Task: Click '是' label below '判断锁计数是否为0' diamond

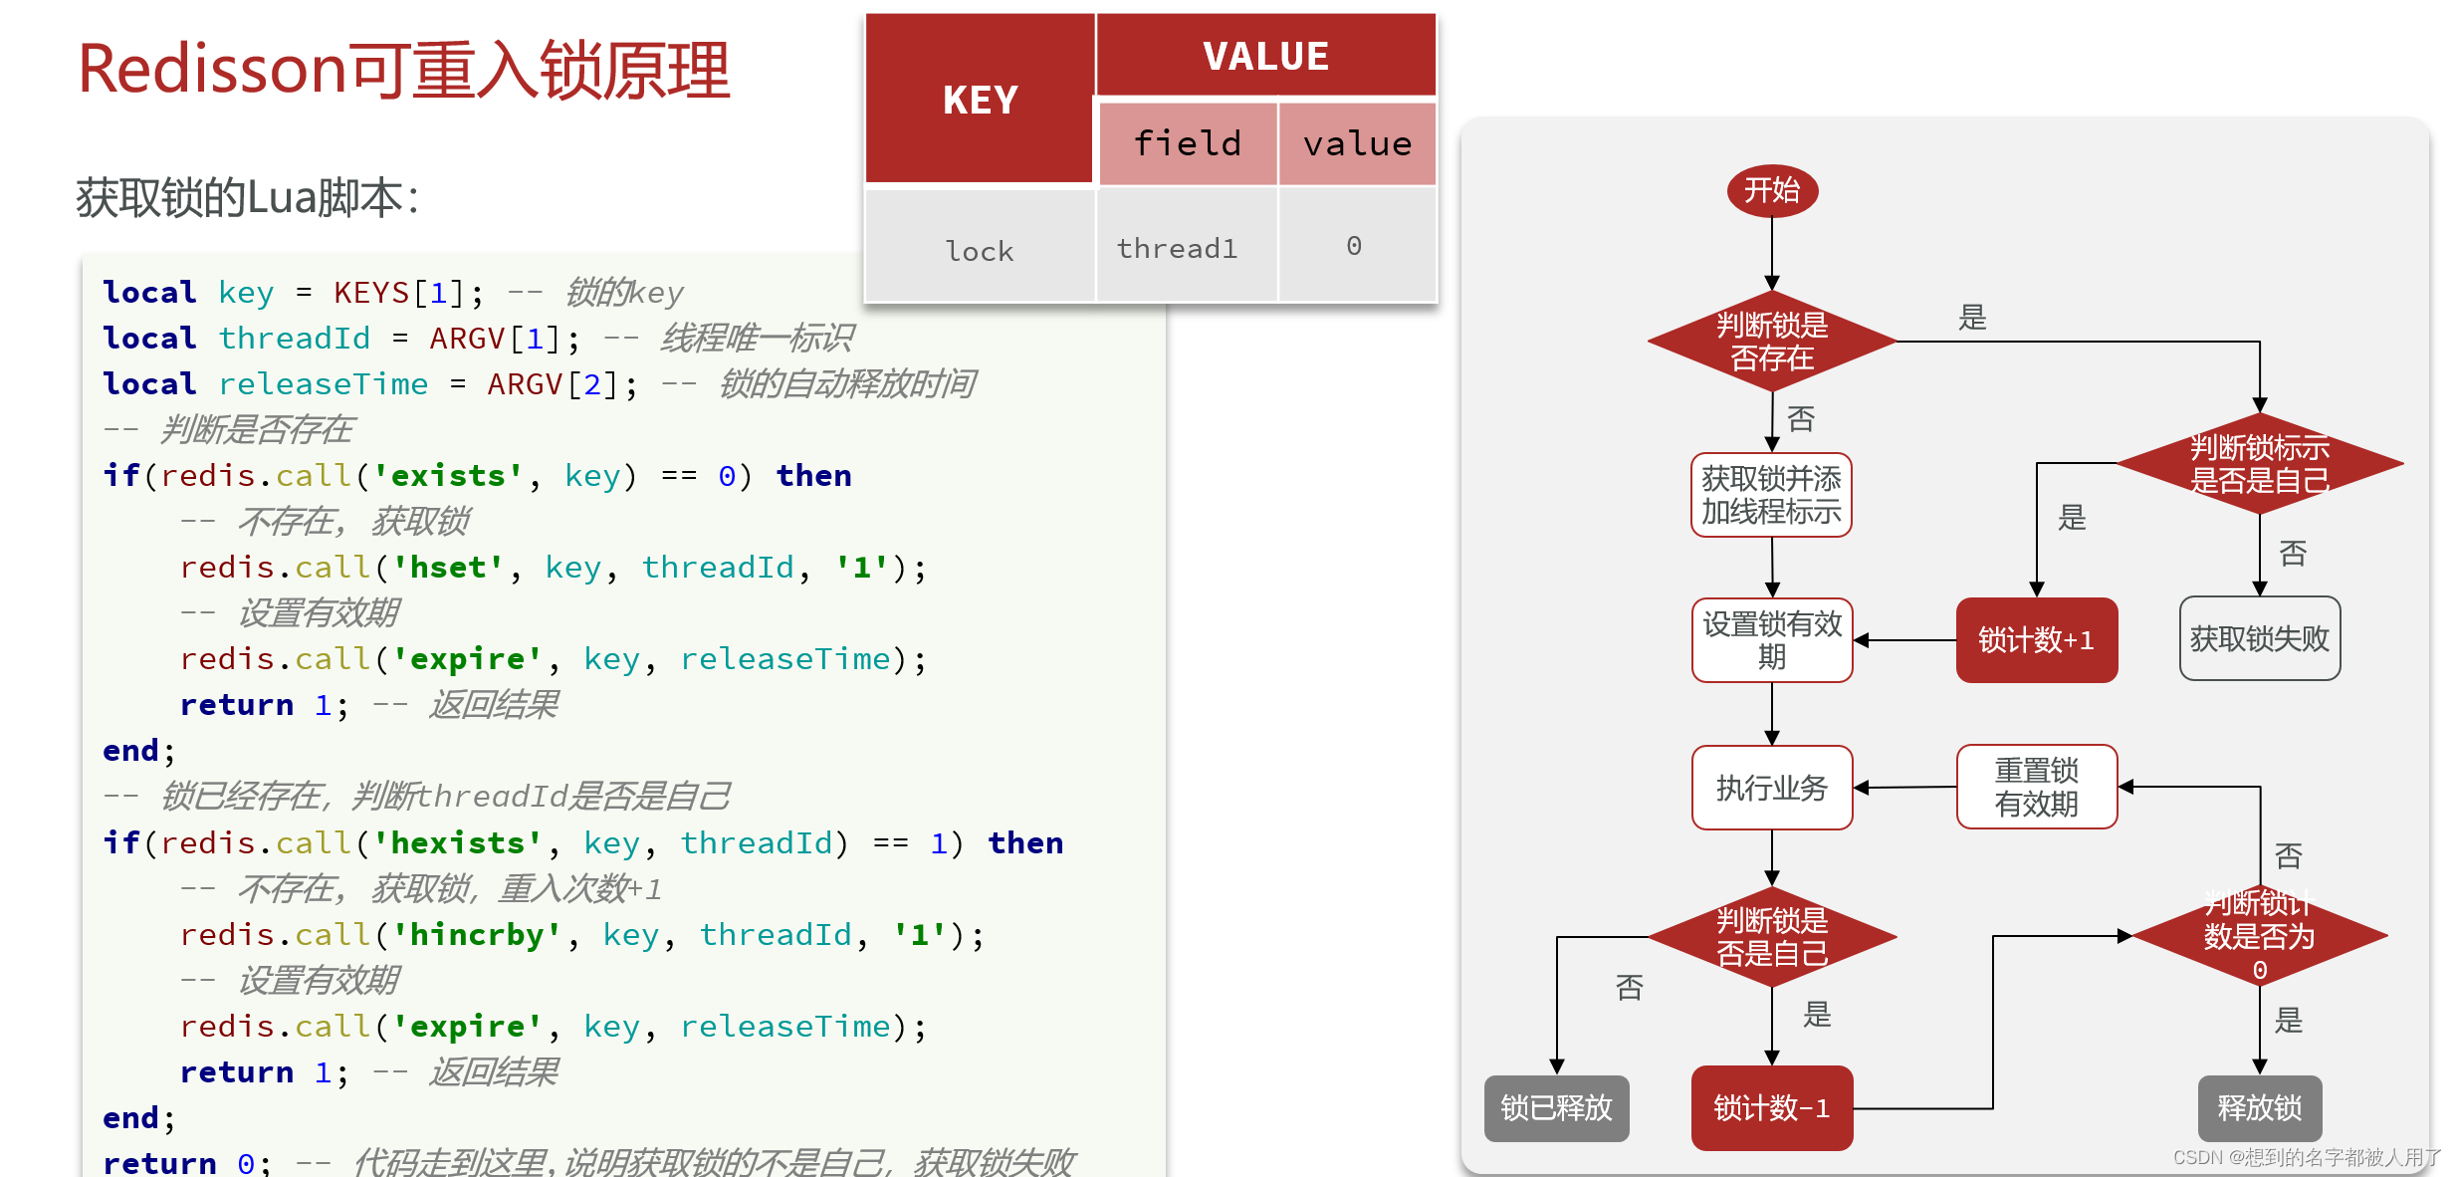Action: coord(2289,1021)
